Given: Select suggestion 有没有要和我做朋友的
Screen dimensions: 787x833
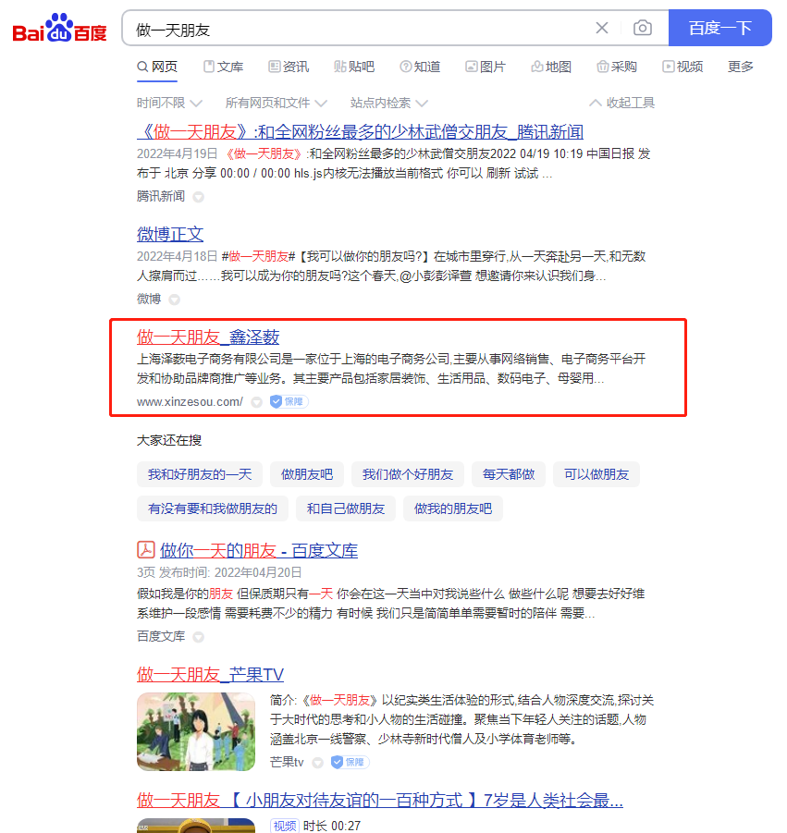Looking at the screenshot, I should (x=213, y=508).
